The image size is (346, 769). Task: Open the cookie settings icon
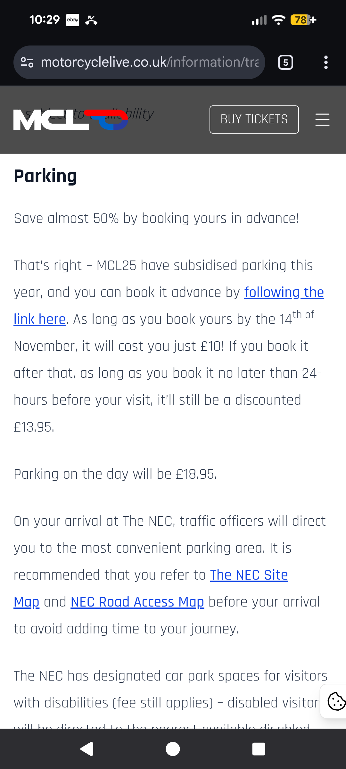click(x=336, y=701)
